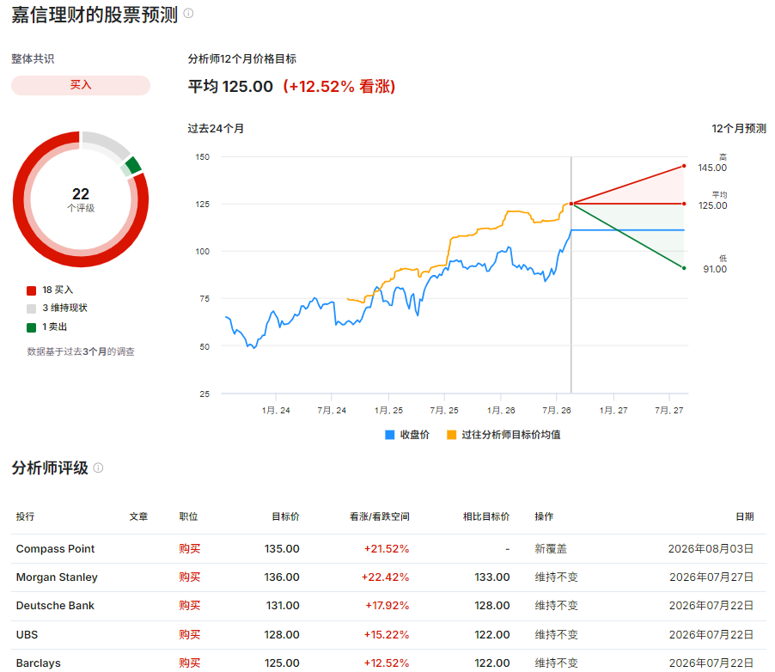Click info icon beside 嘉信理财的股票预测 title
The height and width of the screenshot is (672, 775).
(188, 14)
